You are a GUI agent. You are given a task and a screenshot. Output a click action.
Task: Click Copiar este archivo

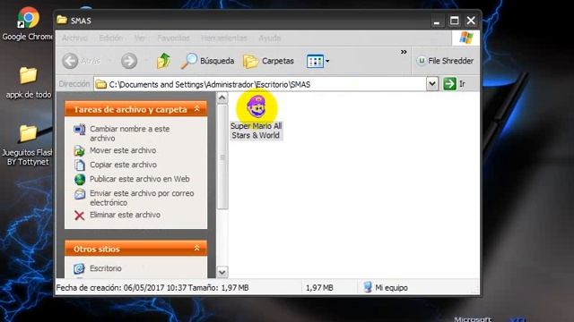click(x=124, y=165)
